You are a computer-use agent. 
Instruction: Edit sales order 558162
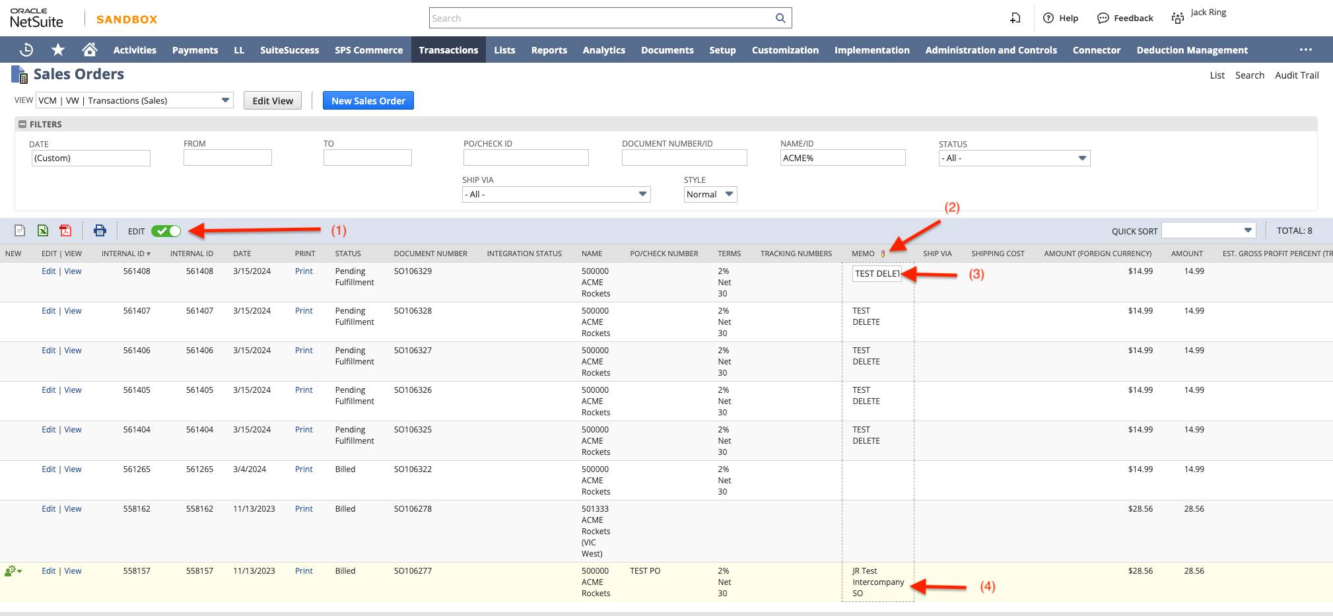click(49, 509)
